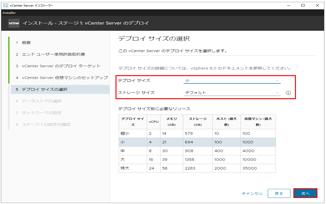The image size is (326, 204).
Task: Click virtual machine value 35000
Action: (249, 168)
